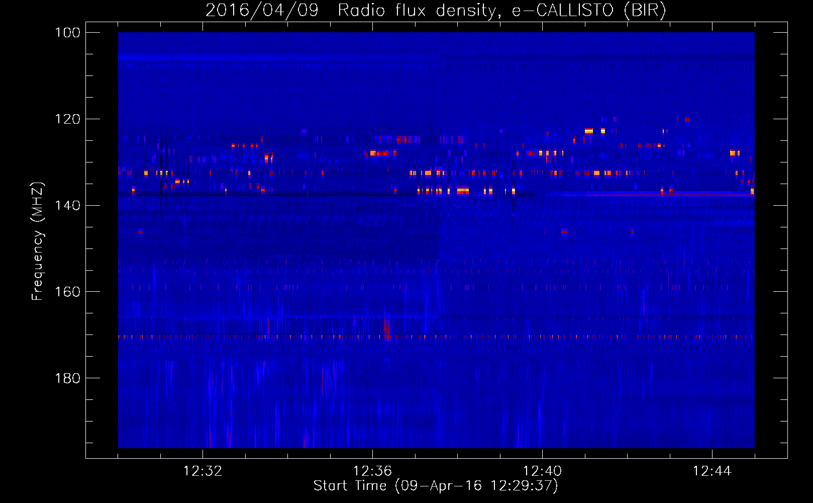The width and height of the screenshot is (813, 503).
Task: Click the 100 frequency tick label
Action: (68, 33)
